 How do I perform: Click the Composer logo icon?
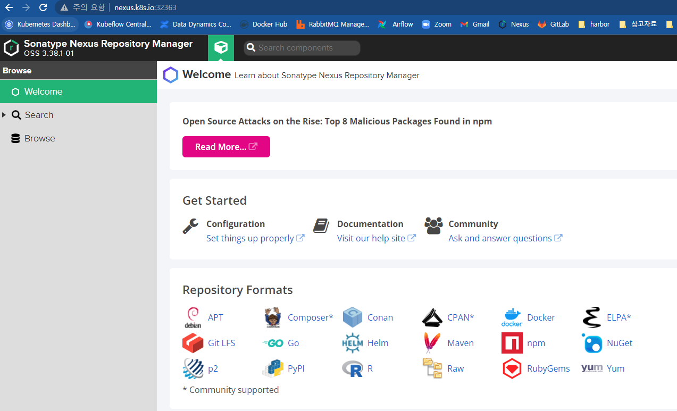[273, 317]
